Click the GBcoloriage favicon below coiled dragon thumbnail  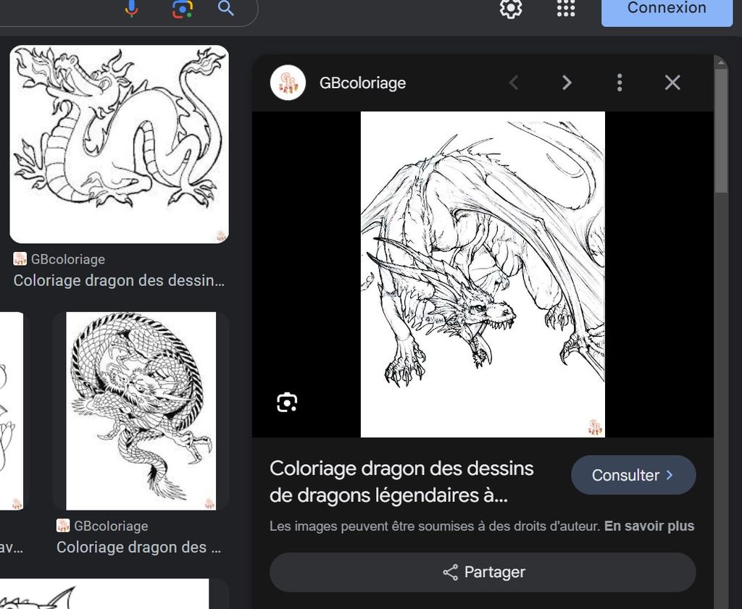coord(63,525)
